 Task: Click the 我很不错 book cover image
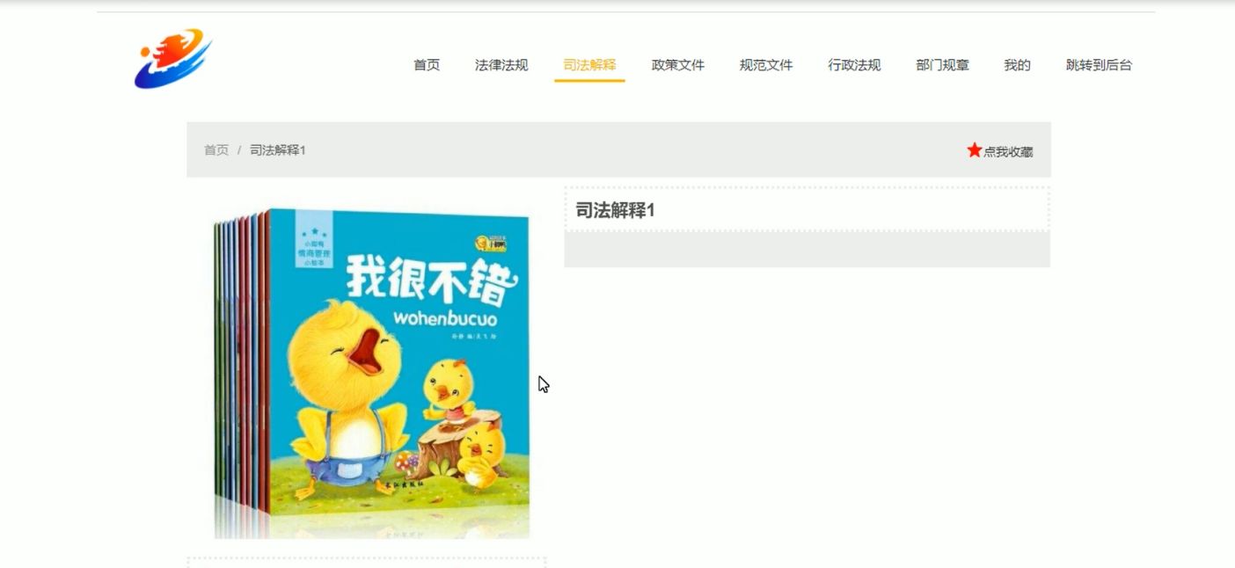pos(371,373)
